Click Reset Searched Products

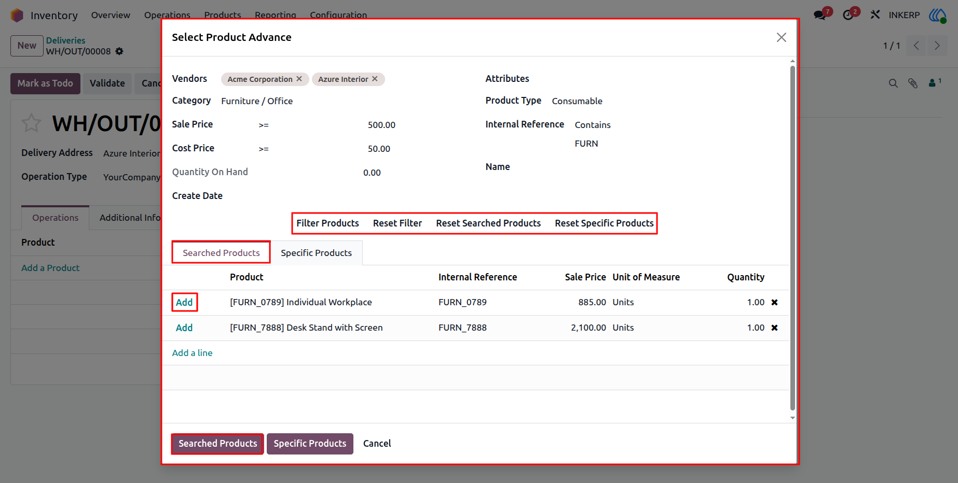coord(488,223)
